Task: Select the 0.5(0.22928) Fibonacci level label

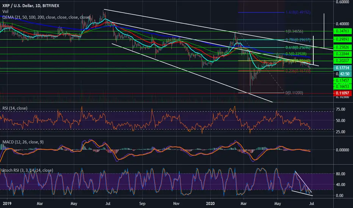Action: coord(296,54)
